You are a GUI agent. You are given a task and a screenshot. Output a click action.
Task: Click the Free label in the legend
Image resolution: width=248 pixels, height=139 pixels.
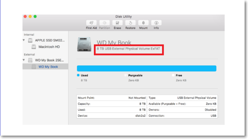[179, 76]
